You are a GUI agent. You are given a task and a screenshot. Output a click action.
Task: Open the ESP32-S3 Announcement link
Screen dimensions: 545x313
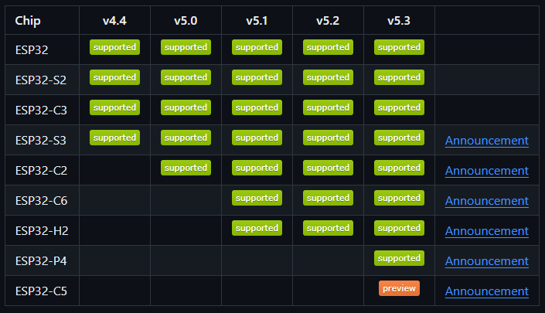point(486,141)
